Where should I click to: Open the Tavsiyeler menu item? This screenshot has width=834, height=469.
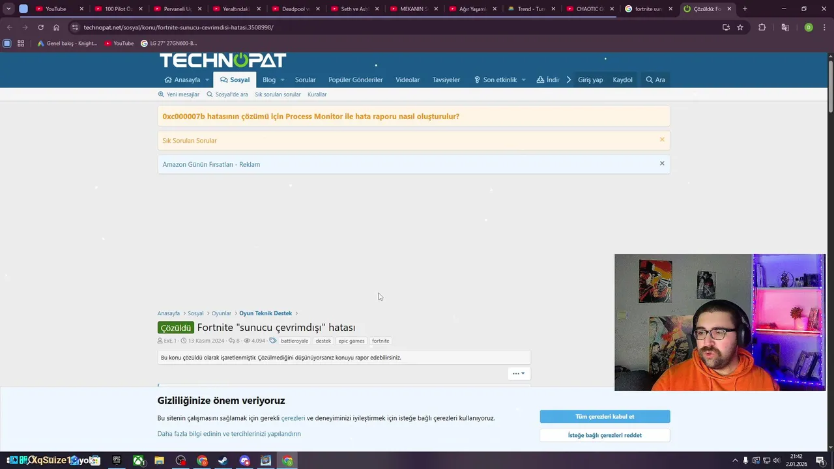pyautogui.click(x=446, y=79)
